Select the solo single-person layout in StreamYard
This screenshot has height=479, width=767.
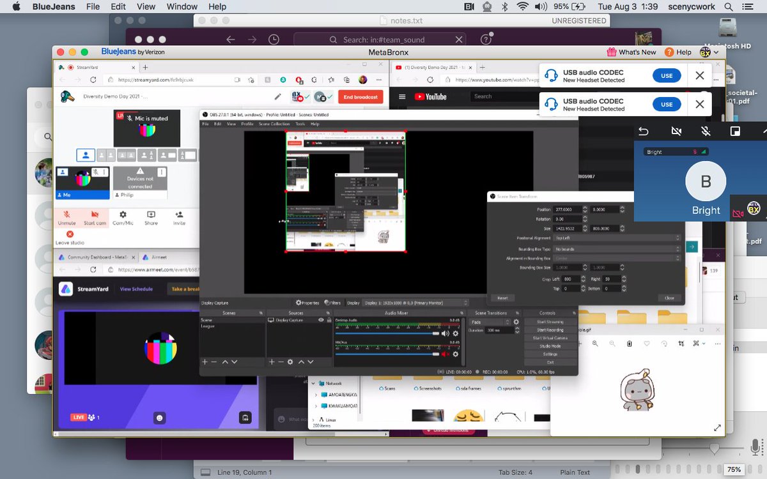(x=86, y=155)
